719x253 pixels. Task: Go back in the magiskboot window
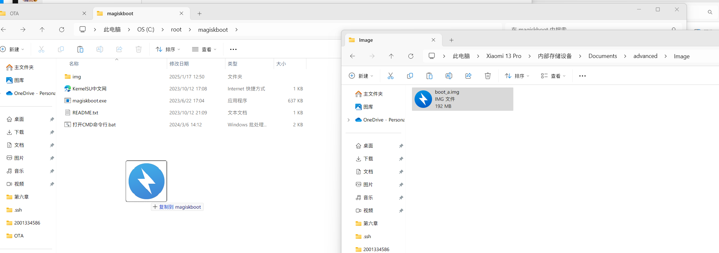[4, 29]
